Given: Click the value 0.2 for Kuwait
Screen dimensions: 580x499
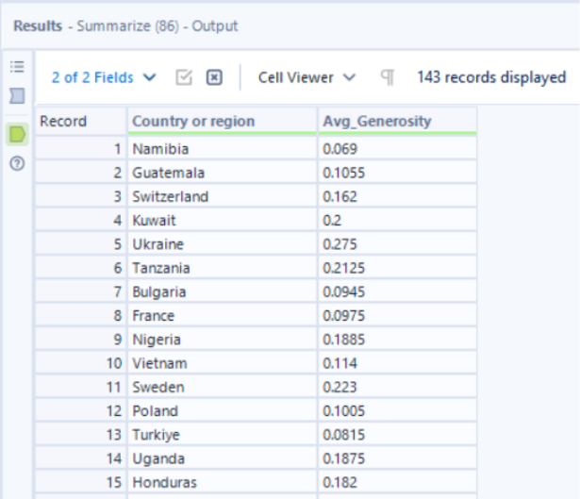Looking at the screenshot, I should point(397,221).
